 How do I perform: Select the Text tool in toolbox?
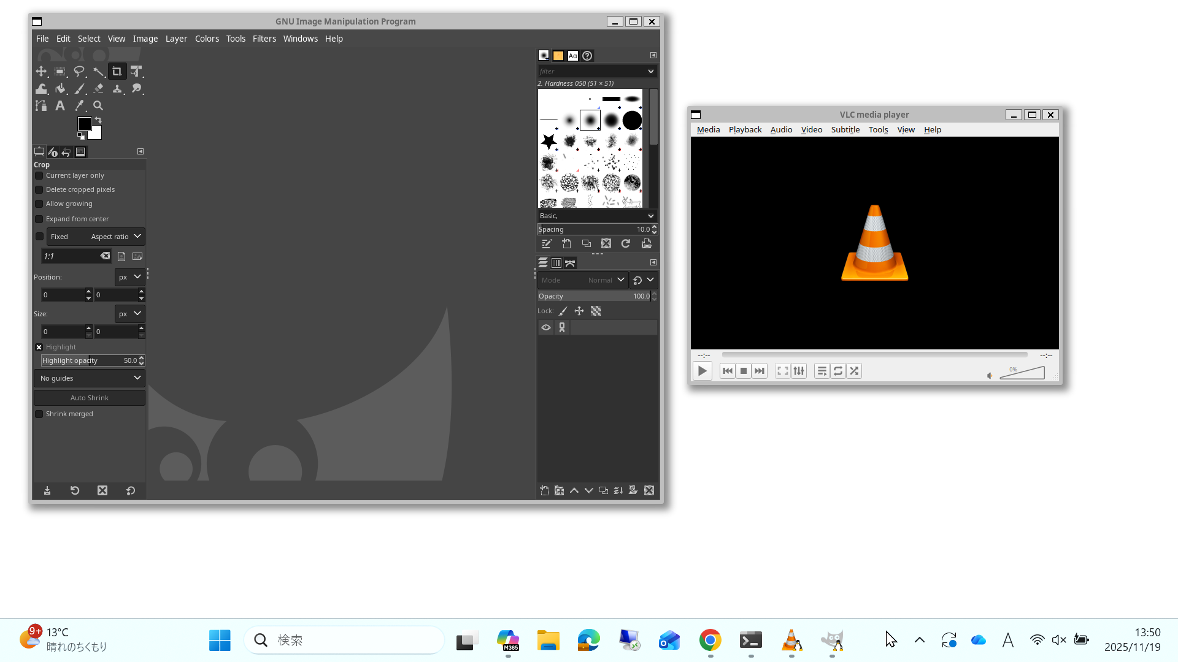(60, 106)
